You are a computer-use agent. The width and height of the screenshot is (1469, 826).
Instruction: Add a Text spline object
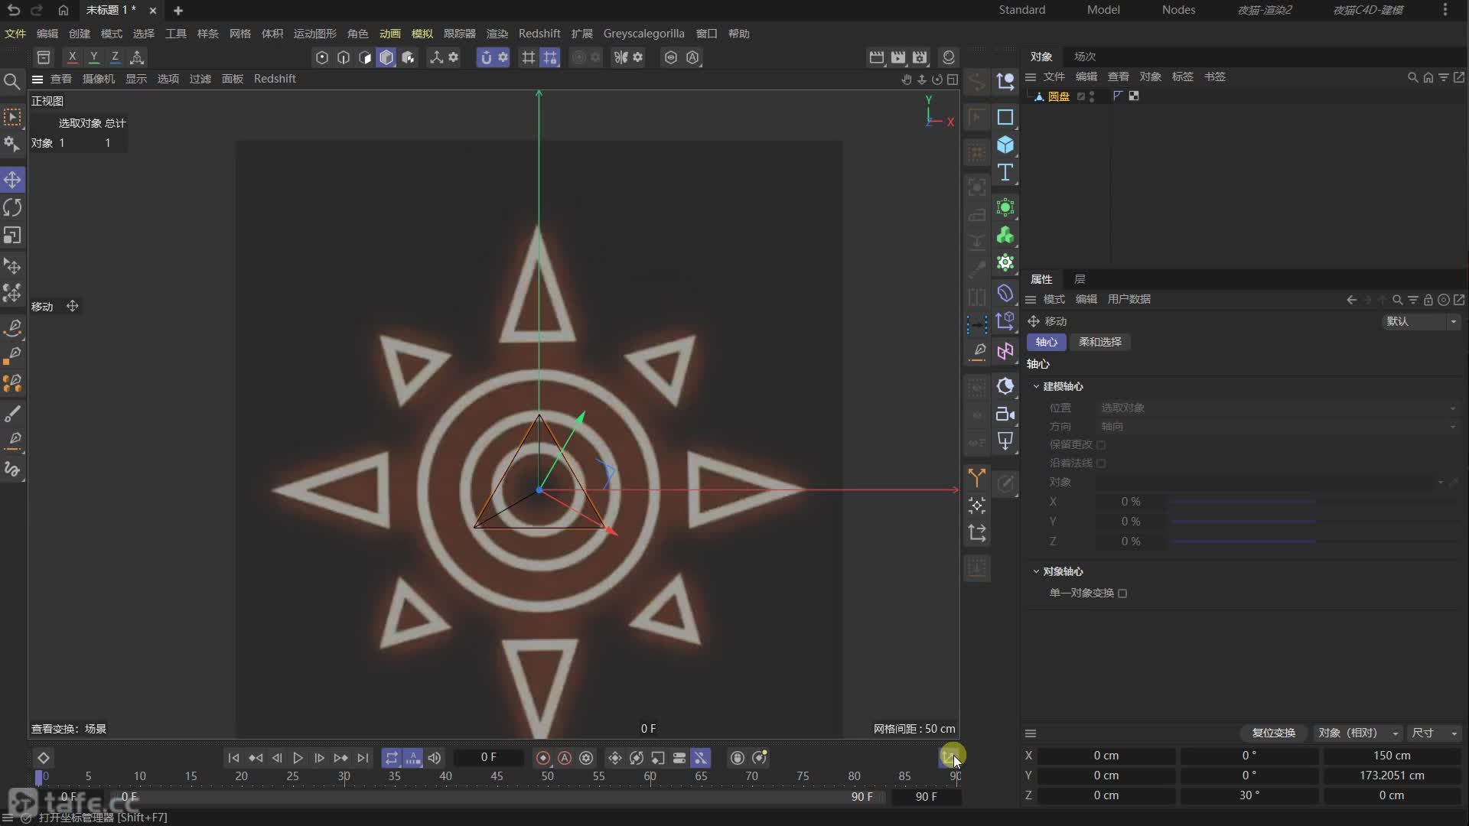pyautogui.click(x=1005, y=173)
